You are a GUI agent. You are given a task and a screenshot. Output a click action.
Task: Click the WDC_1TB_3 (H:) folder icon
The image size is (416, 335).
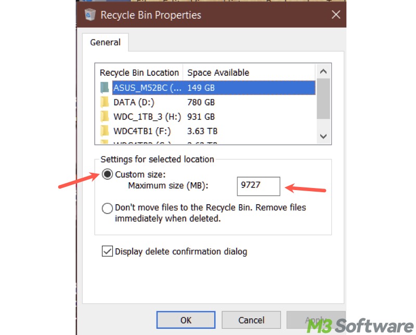click(105, 117)
